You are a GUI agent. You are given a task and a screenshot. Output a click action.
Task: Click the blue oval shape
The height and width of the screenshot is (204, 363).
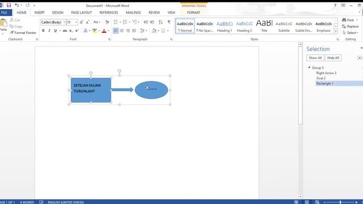tap(151, 90)
